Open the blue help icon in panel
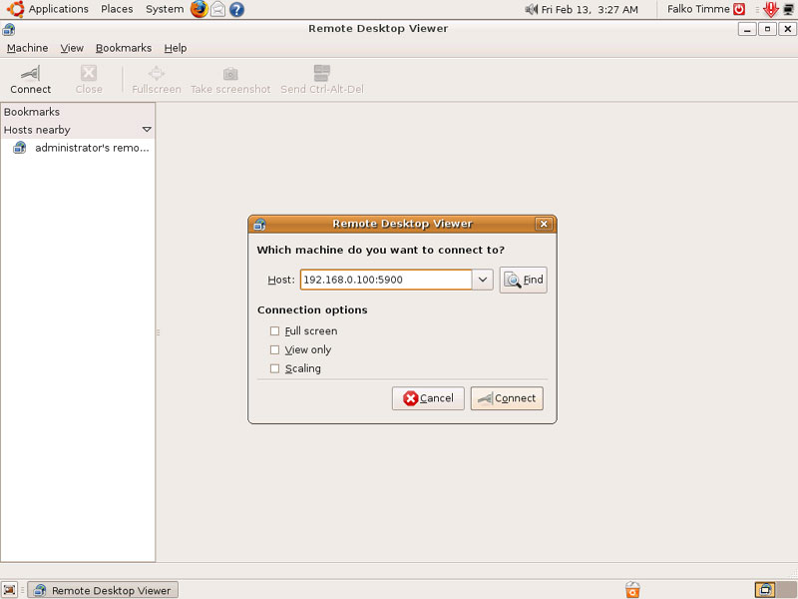The image size is (798, 599). [236, 9]
